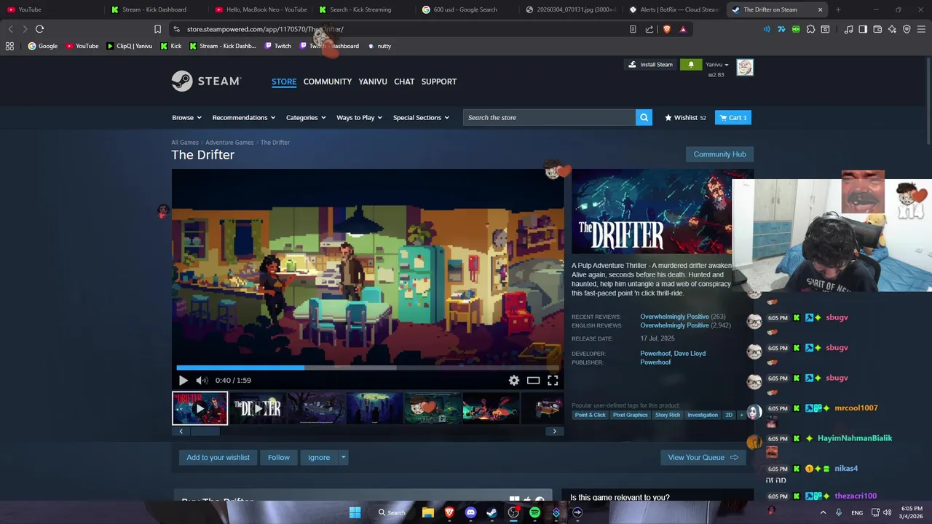Select the second Drifter trailer thumbnail
The height and width of the screenshot is (524, 932).
point(258,408)
